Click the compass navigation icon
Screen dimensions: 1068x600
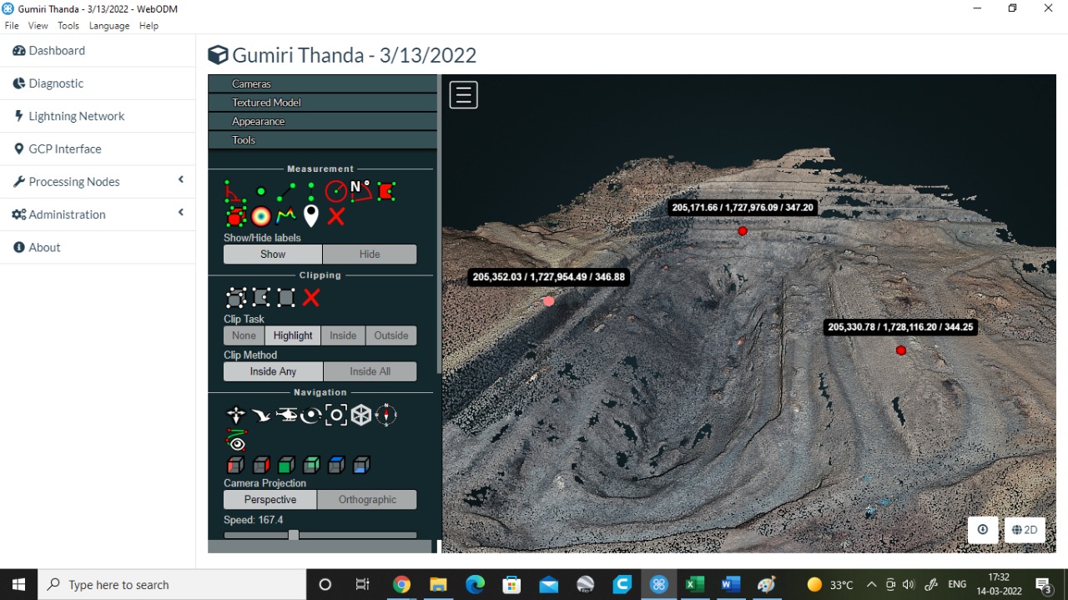(386, 414)
